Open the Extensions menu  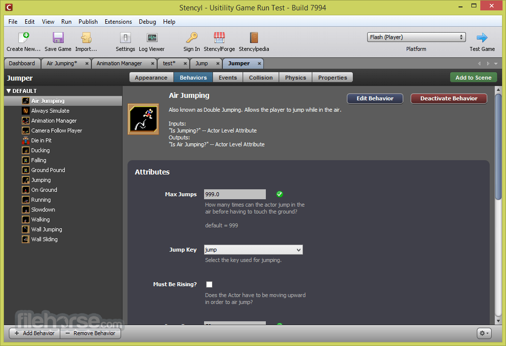point(118,22)
